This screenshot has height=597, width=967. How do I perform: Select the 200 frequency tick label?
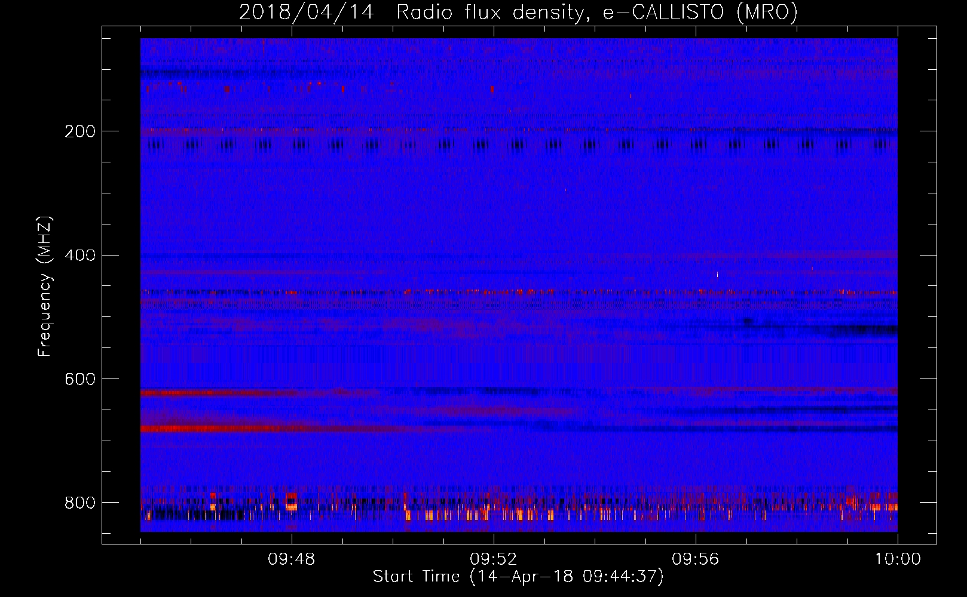(80, 131)
